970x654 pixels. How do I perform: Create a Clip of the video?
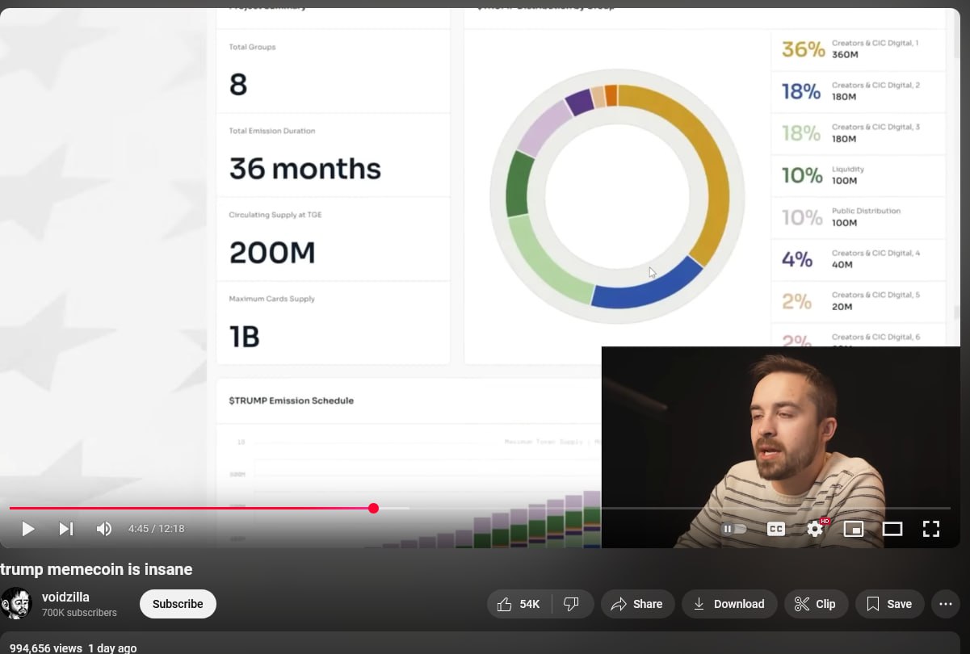click(x=816, y=604)
